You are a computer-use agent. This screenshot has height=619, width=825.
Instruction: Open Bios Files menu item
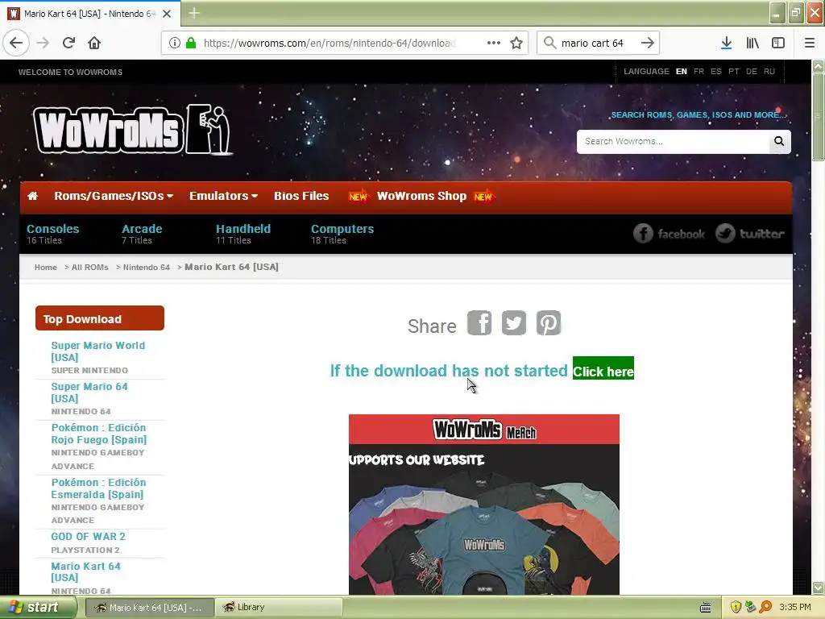click(x=301, y=196)
